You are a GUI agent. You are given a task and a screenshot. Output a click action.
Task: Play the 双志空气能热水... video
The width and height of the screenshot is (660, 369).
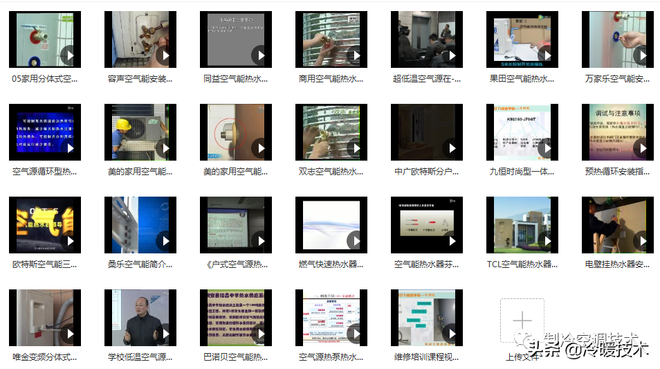356,148
